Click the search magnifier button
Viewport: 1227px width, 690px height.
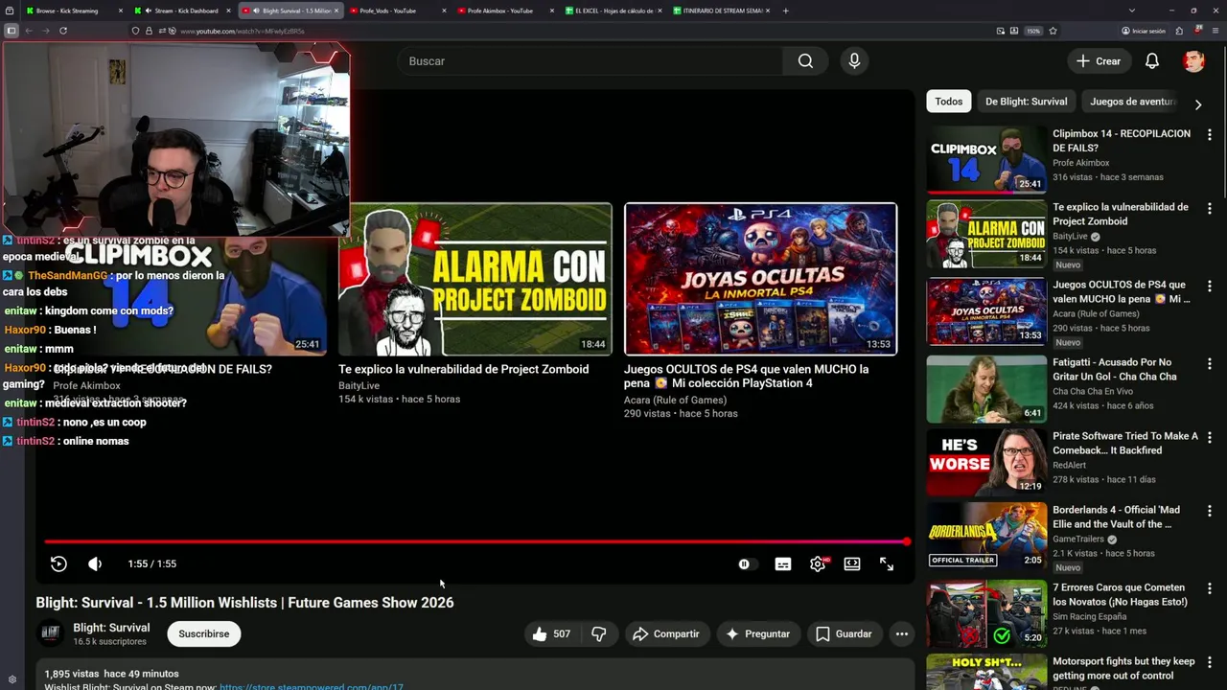click(x=805, y=61)
